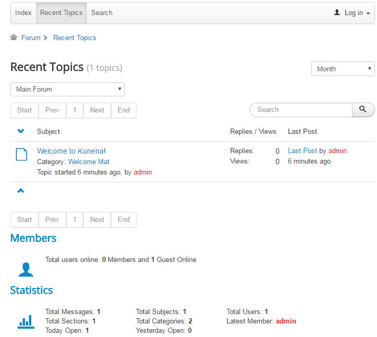Click the bottom End pagination button

(x=123, y=219)
